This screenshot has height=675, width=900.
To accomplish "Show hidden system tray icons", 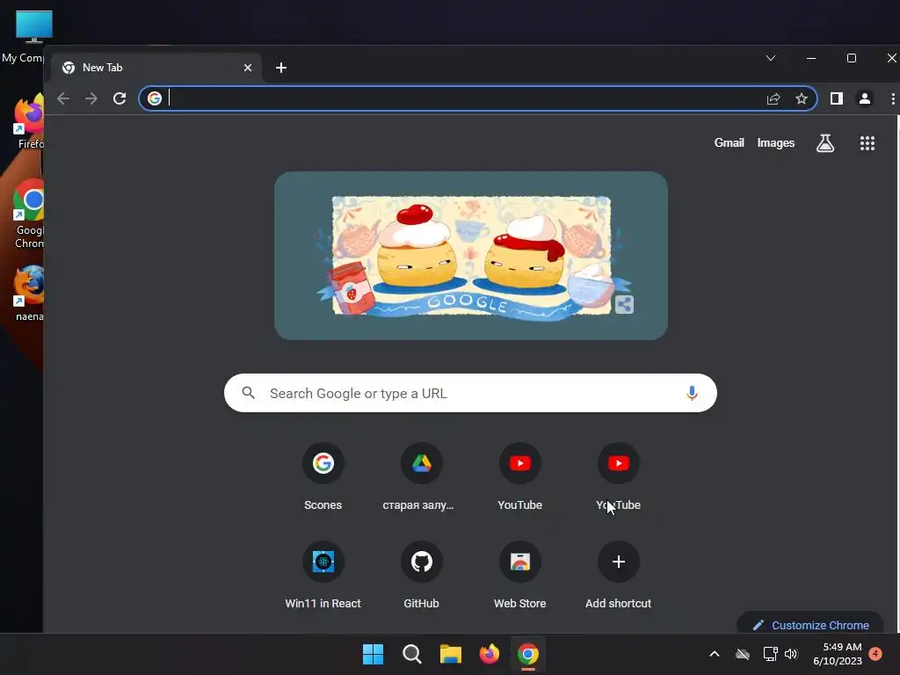I will 715,654.
